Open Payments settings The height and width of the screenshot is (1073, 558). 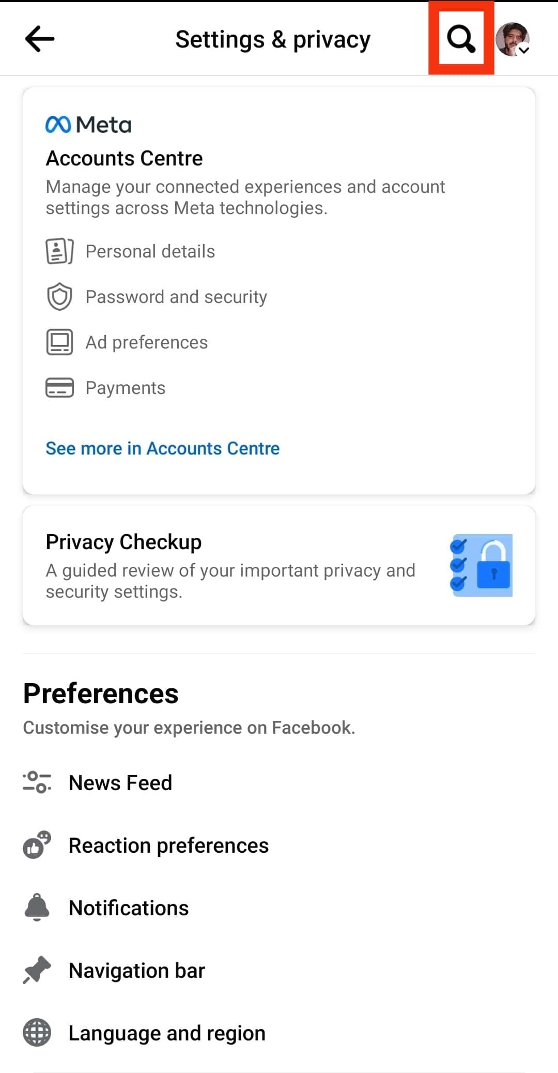126,388
